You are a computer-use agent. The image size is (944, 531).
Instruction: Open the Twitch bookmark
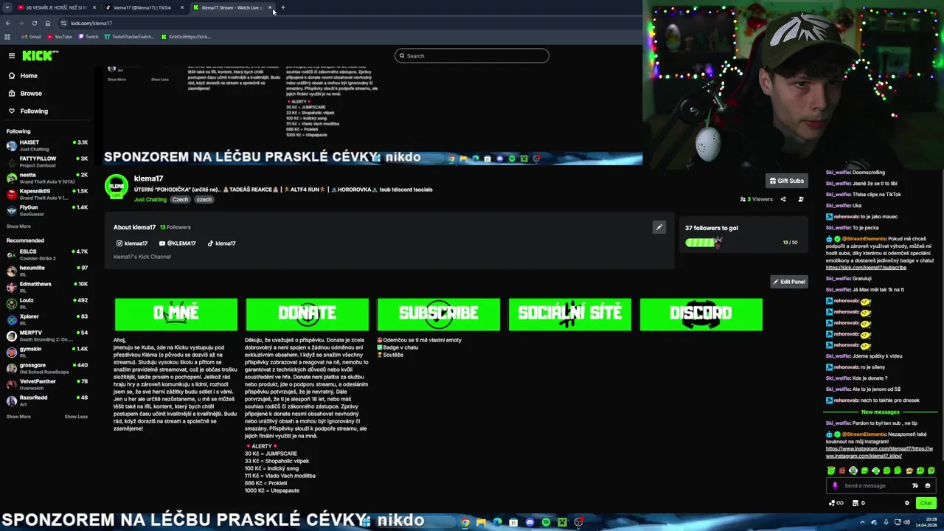pos(88,36)
